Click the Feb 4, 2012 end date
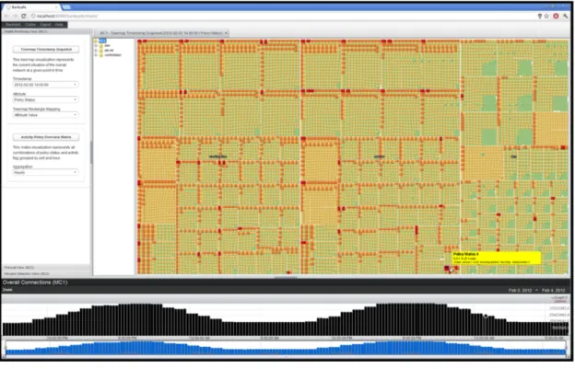The width and height of the screenshot is (575, 369). tap(554, 290)
